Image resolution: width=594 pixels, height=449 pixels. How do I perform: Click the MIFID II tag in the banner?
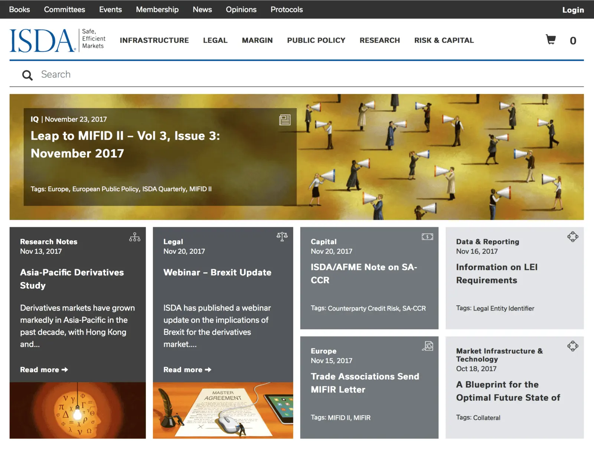point(200,189)
